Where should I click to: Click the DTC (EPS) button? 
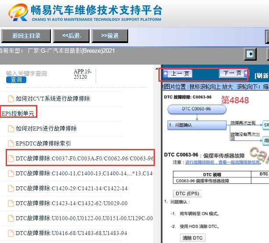187,193
